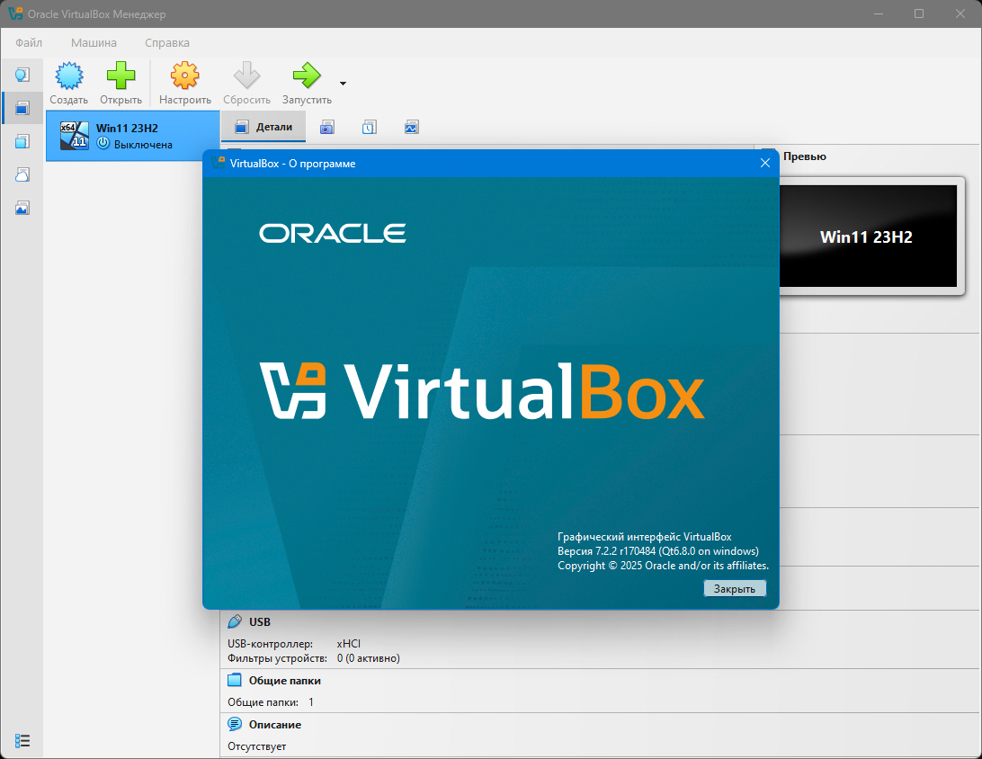982x759 pixels.
Task: Open the Описание section header
Action: click(x=275, y=725)
